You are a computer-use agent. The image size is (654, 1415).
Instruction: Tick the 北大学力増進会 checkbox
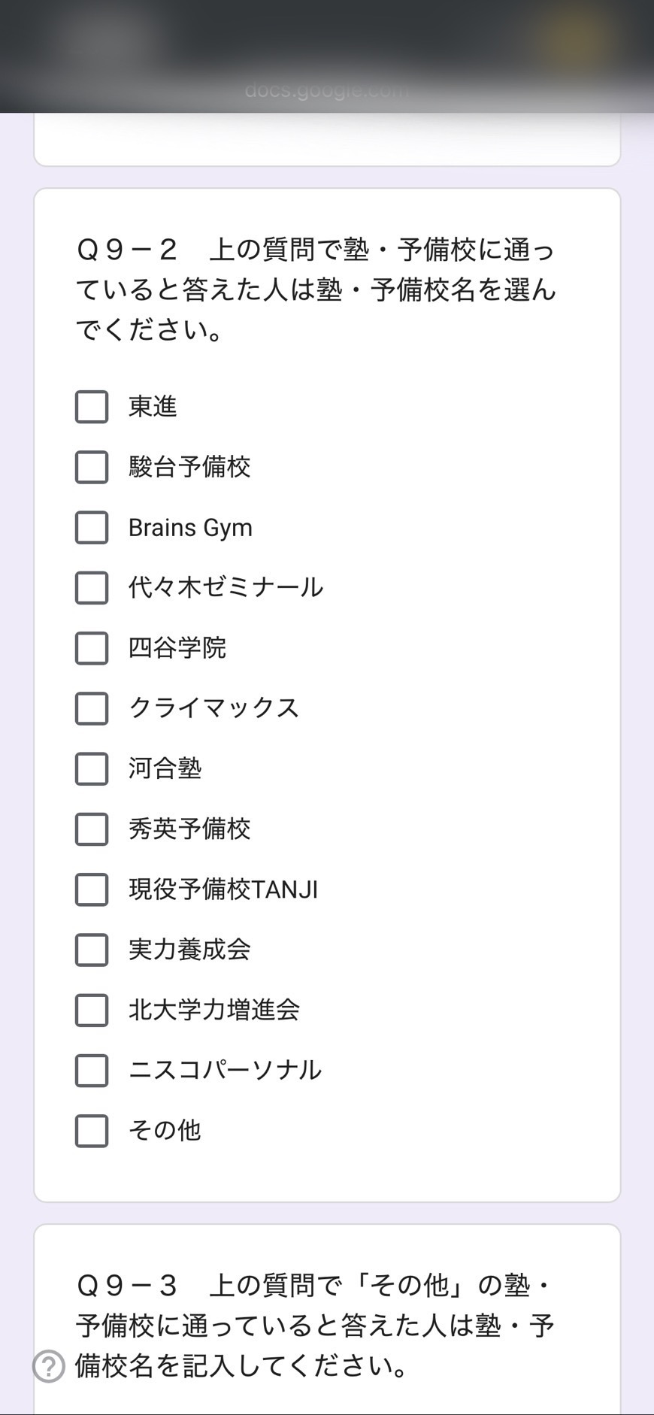pos(92,1010)
